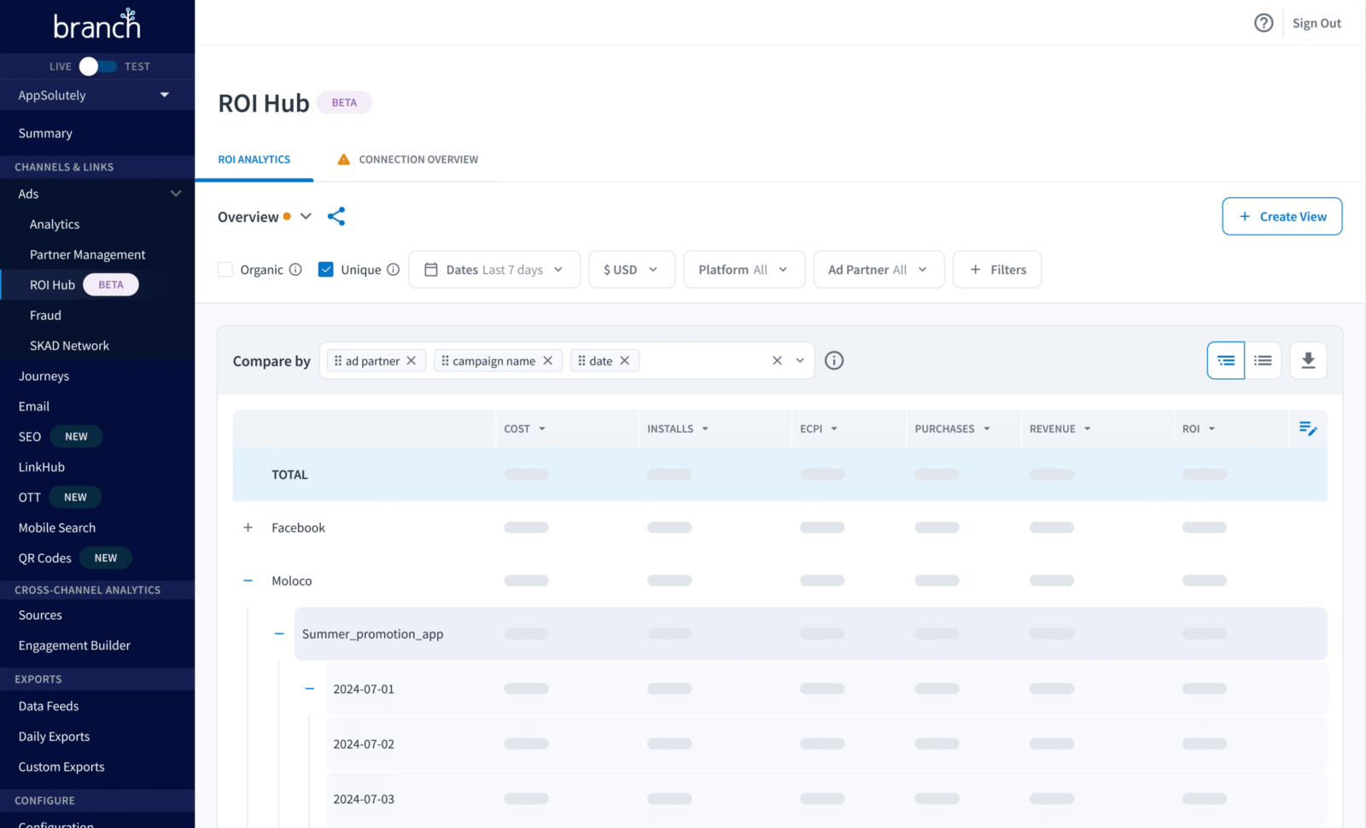Viewport: 1366px width, 828px height.
Task: Click the Create View button
Action: pyautogui.click(x=1281, y=216)
